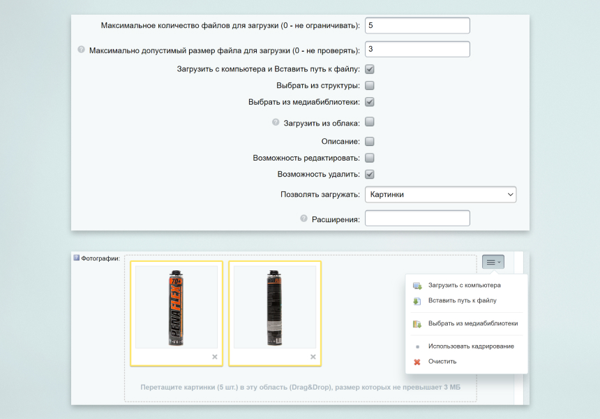Enable the 'Описание' checkbox

[370, 142]
